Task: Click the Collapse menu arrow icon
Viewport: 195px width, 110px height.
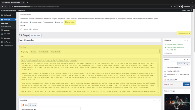Action: [x=2, y=45]
